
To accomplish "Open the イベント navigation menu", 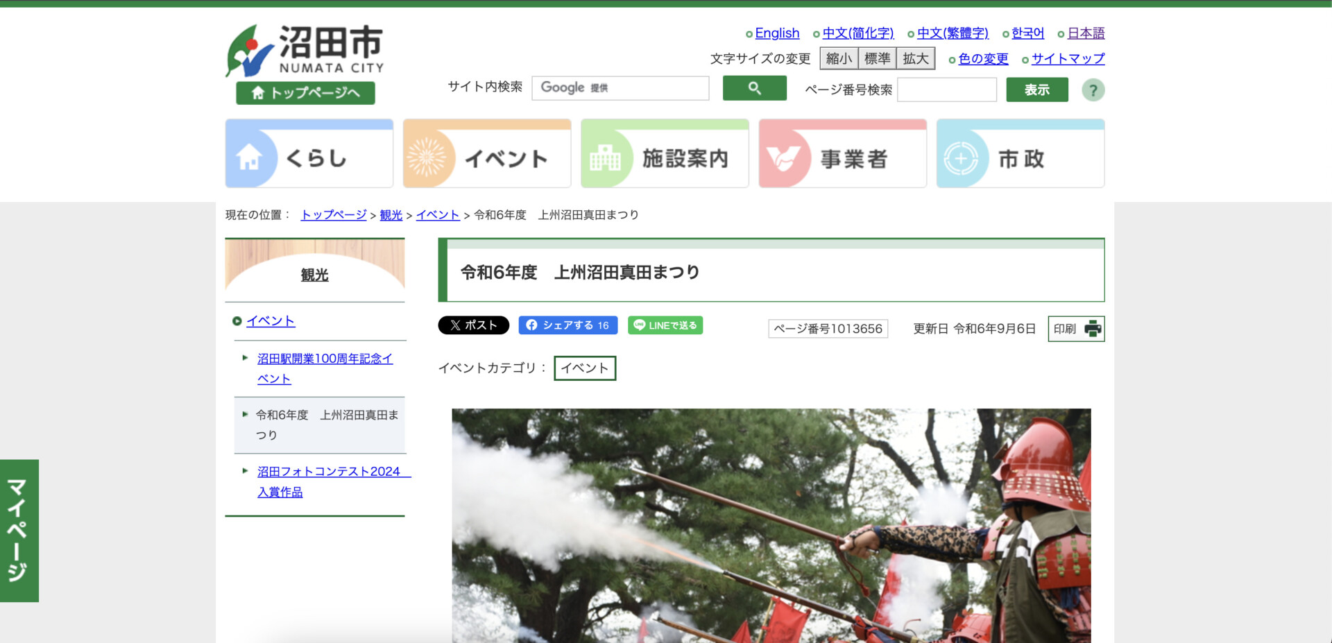I will 486,154.
